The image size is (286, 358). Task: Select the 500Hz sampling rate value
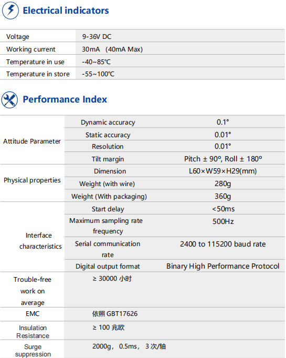(223, 221)
